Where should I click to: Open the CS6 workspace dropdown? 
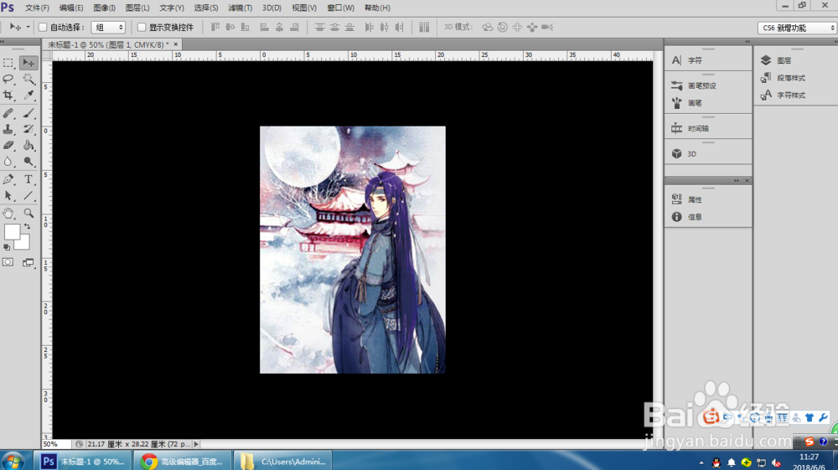(x=796, y=28)
